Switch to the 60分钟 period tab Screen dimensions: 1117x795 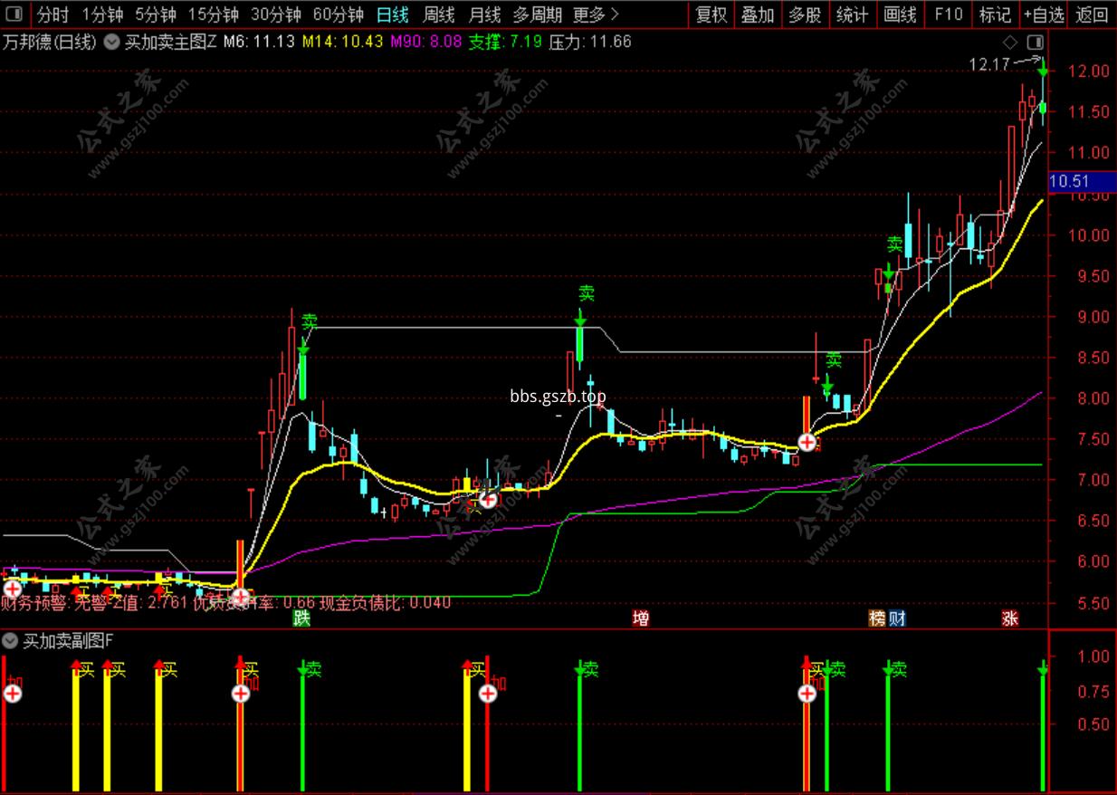[x=339, y=14]
